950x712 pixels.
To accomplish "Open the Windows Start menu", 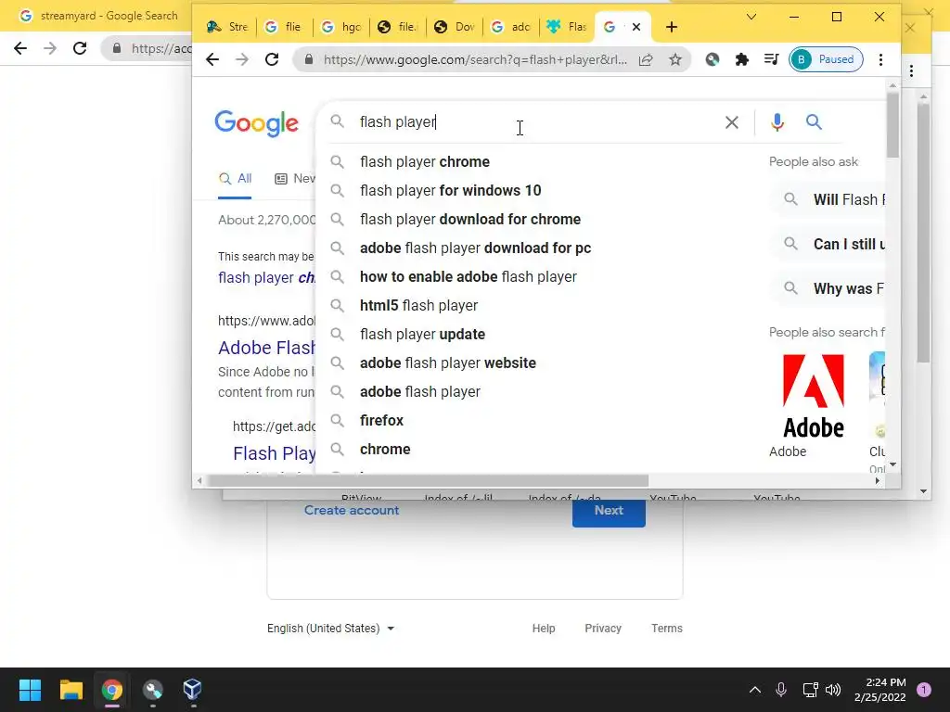I will 30,690.
